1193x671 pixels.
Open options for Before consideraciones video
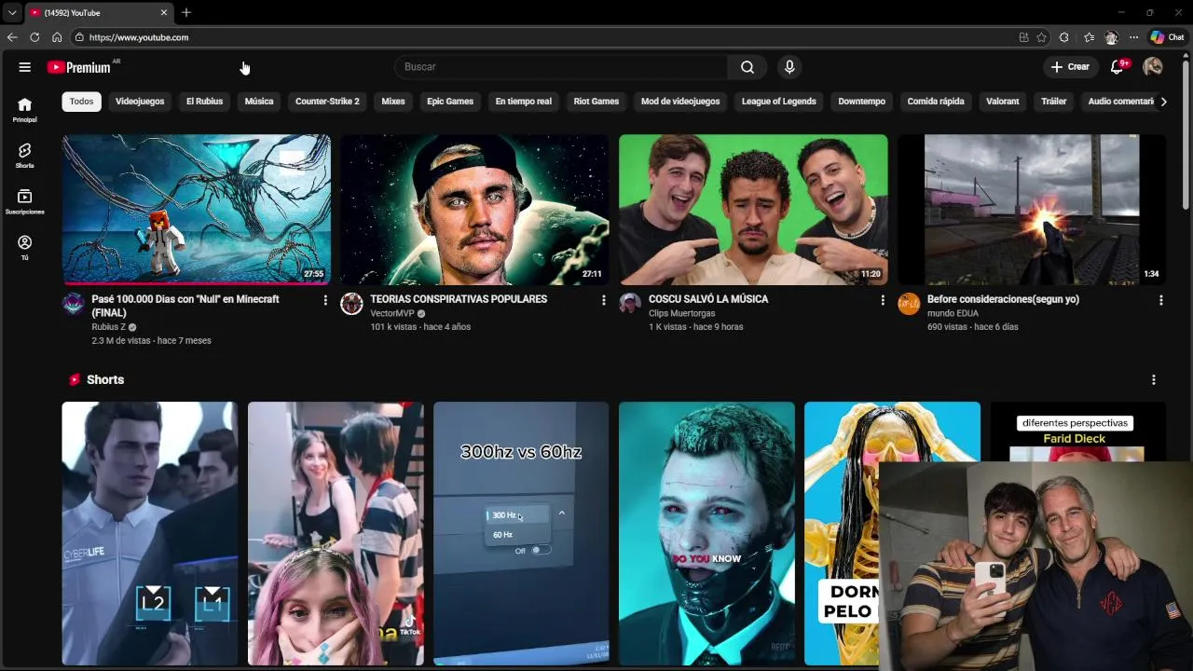coord(1161,300)
